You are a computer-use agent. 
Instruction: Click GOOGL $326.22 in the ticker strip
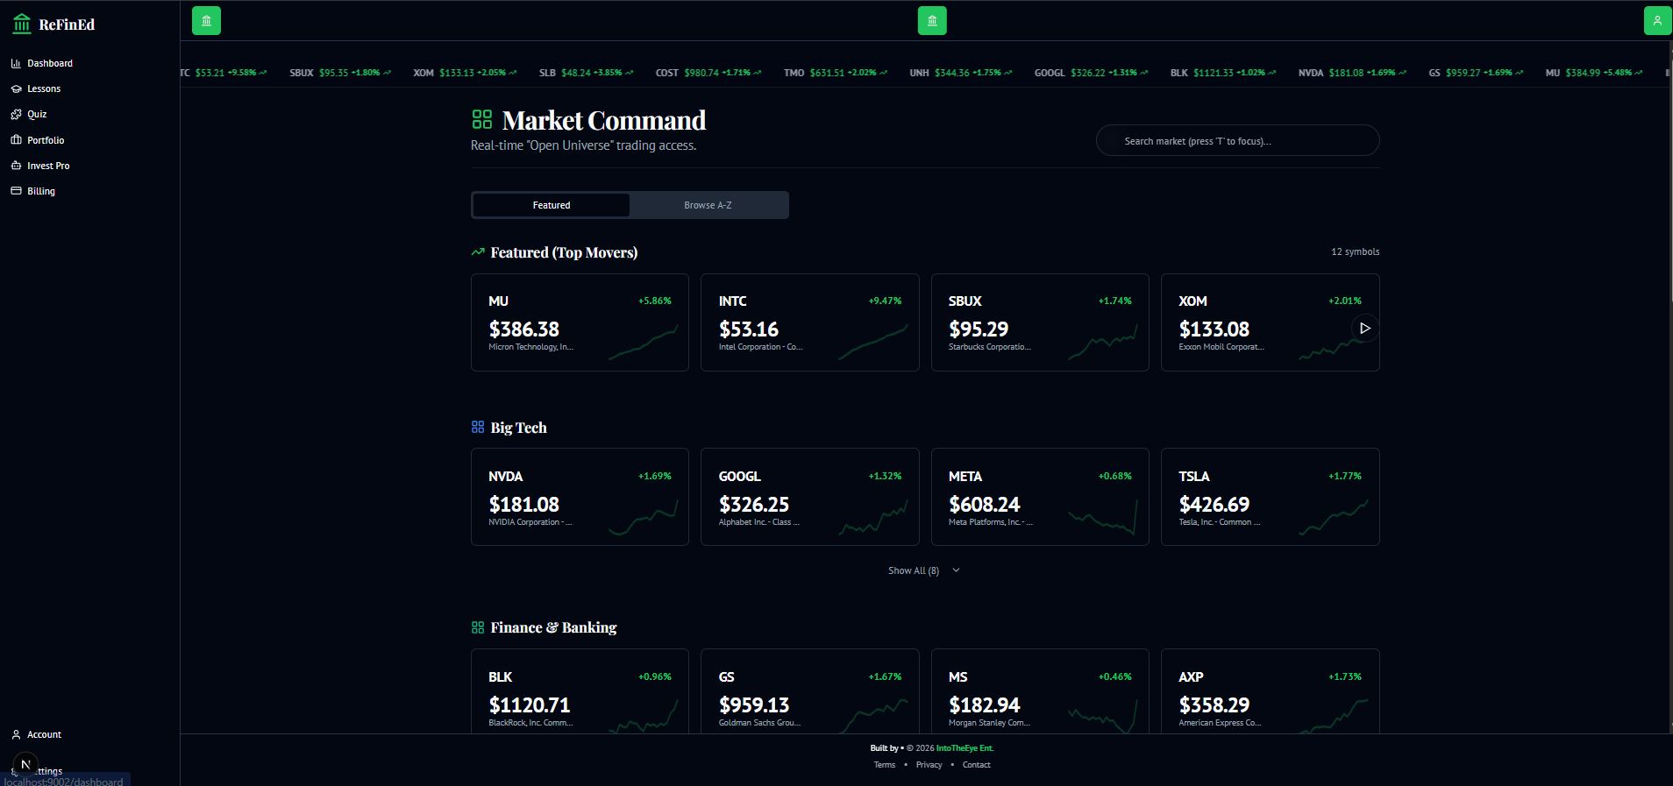1091,73
